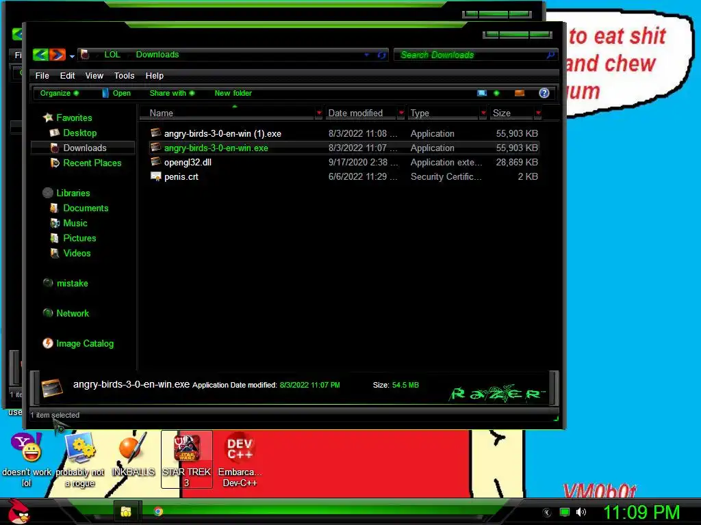The image size is (701, 525).
Task: Sort by the Size column header
Action: (511, 113)
